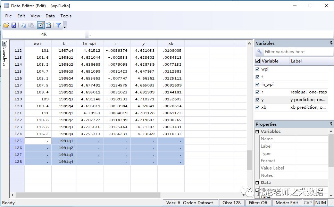Click the pin icon of Properties panel
334x207 pixels.
(x=331, y=124)
